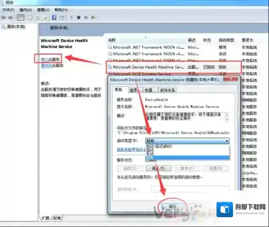This screenshot has width=269, height=227.
Task: Click the 停止(T) button in the dialog
Action: [x=159, y=168]
